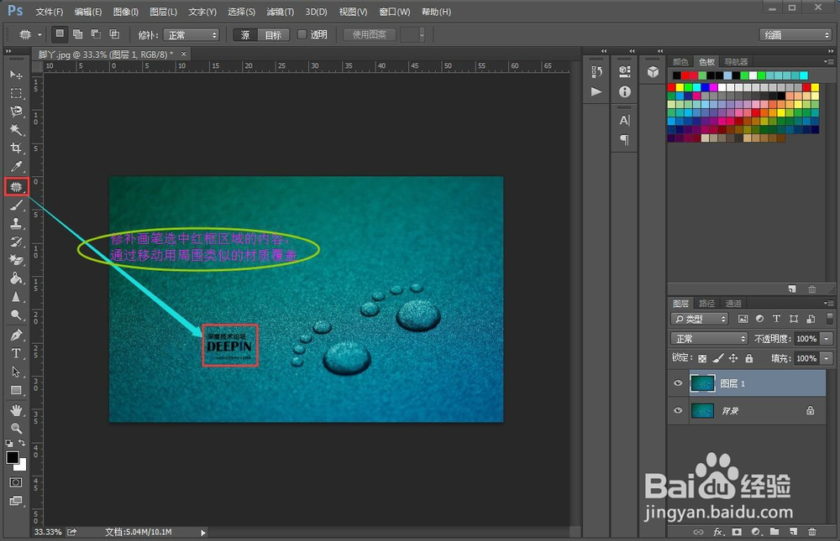Open the Info panel icon
This screenshot has width=840, height=541.
(625, 91)
